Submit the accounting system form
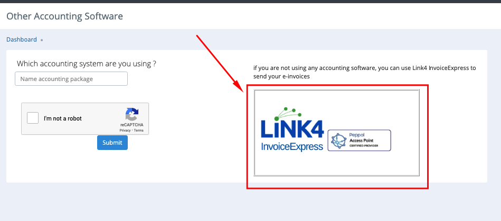501x221 pixels. (x=112, y=143)
